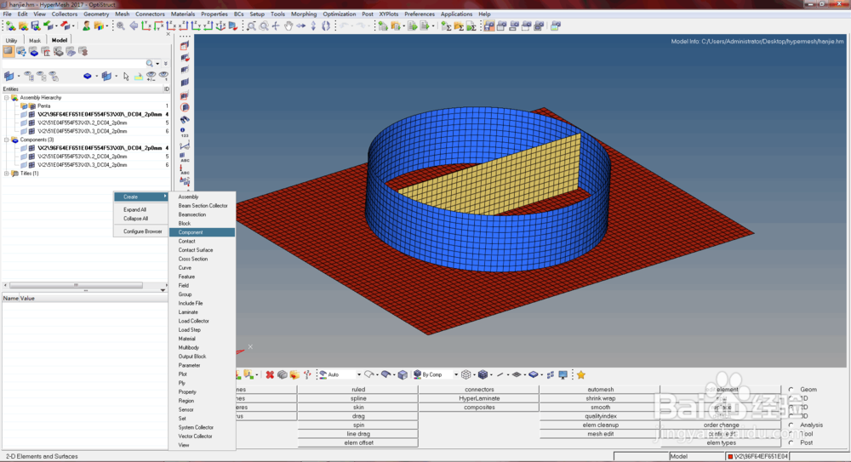Image resolution: width=851 pixels, height=462 pixels.
Task: Select the Pan hand view tool
Action: coord(288,26)
